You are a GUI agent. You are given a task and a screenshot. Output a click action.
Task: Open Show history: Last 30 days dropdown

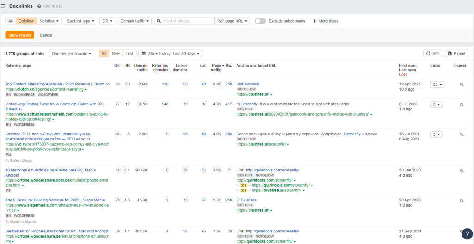coord(170,54)
